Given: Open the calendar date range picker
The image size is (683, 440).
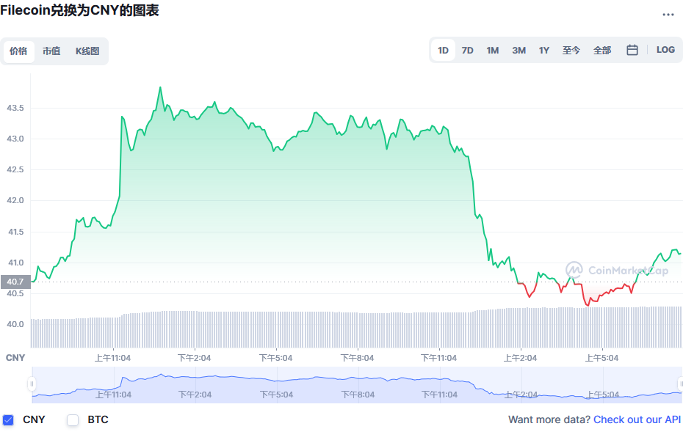Looking at the screenshot, I should [632, 51].
